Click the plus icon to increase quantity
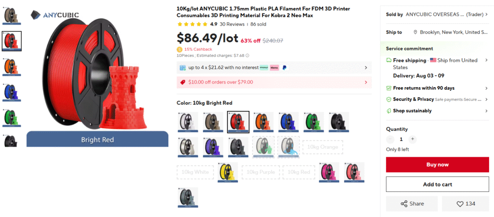This screenshot has width=494, height=217. click(412, 139)
